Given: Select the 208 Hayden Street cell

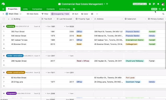Looking at the screenshot, I should 21,61.
